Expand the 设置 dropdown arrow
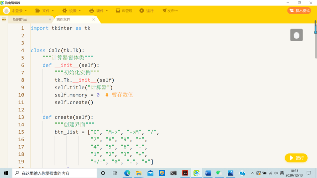Viewport: 317px width, 178px height. click(x=80, y=11)
